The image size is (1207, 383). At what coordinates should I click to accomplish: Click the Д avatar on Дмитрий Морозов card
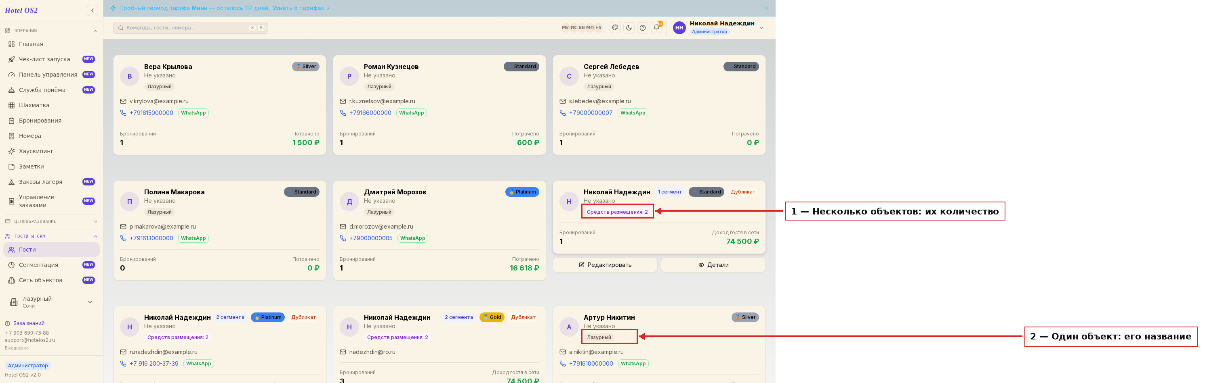349,202
